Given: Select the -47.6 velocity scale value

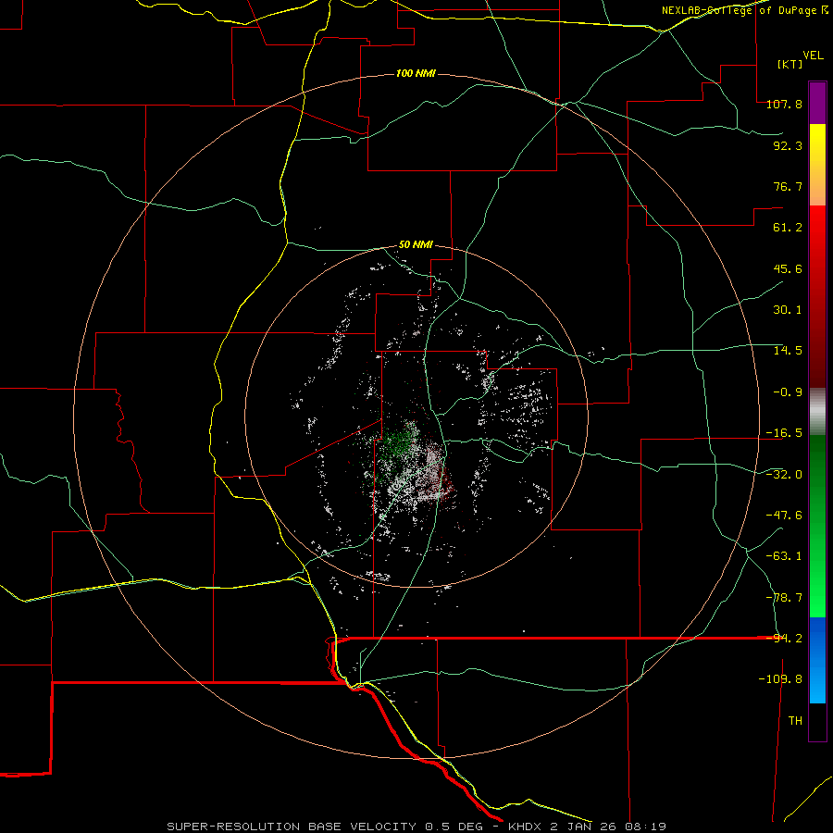Looking at the screenshot, I should 784,516.
